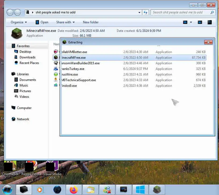Viewport: 219px width, 195px height.
Task: Expand the view options dropdown arrow
Action: coord(191,22)
